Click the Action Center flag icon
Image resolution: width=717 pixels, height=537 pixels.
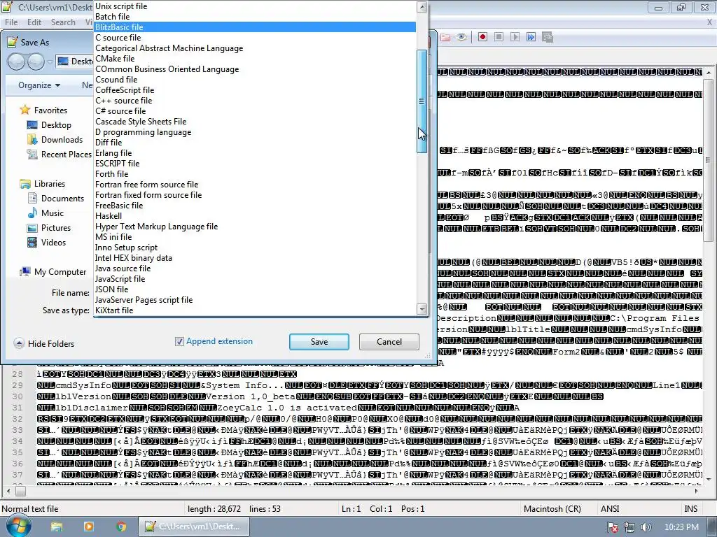point(613,527)
